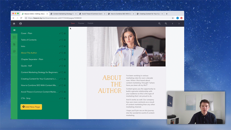Select the About The Author page
This screenshot has width=231, height=130.
pyautogui.click(x=29, y=53)
